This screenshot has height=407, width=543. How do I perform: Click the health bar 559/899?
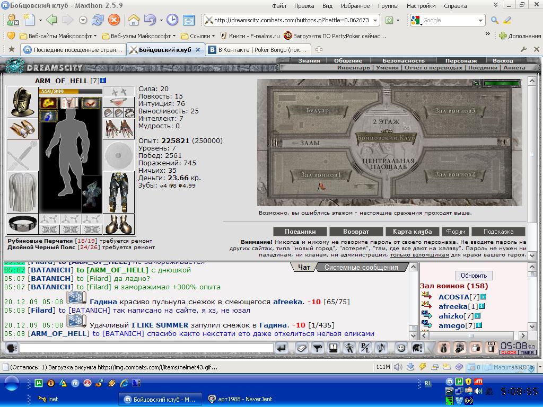tap(71, 91)
